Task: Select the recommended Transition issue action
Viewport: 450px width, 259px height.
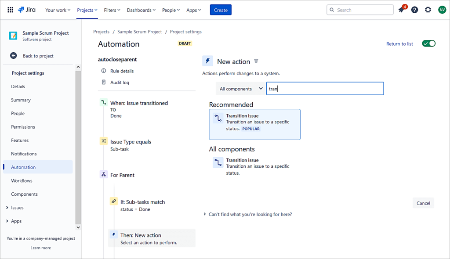Action: click(x=255, y=124)
